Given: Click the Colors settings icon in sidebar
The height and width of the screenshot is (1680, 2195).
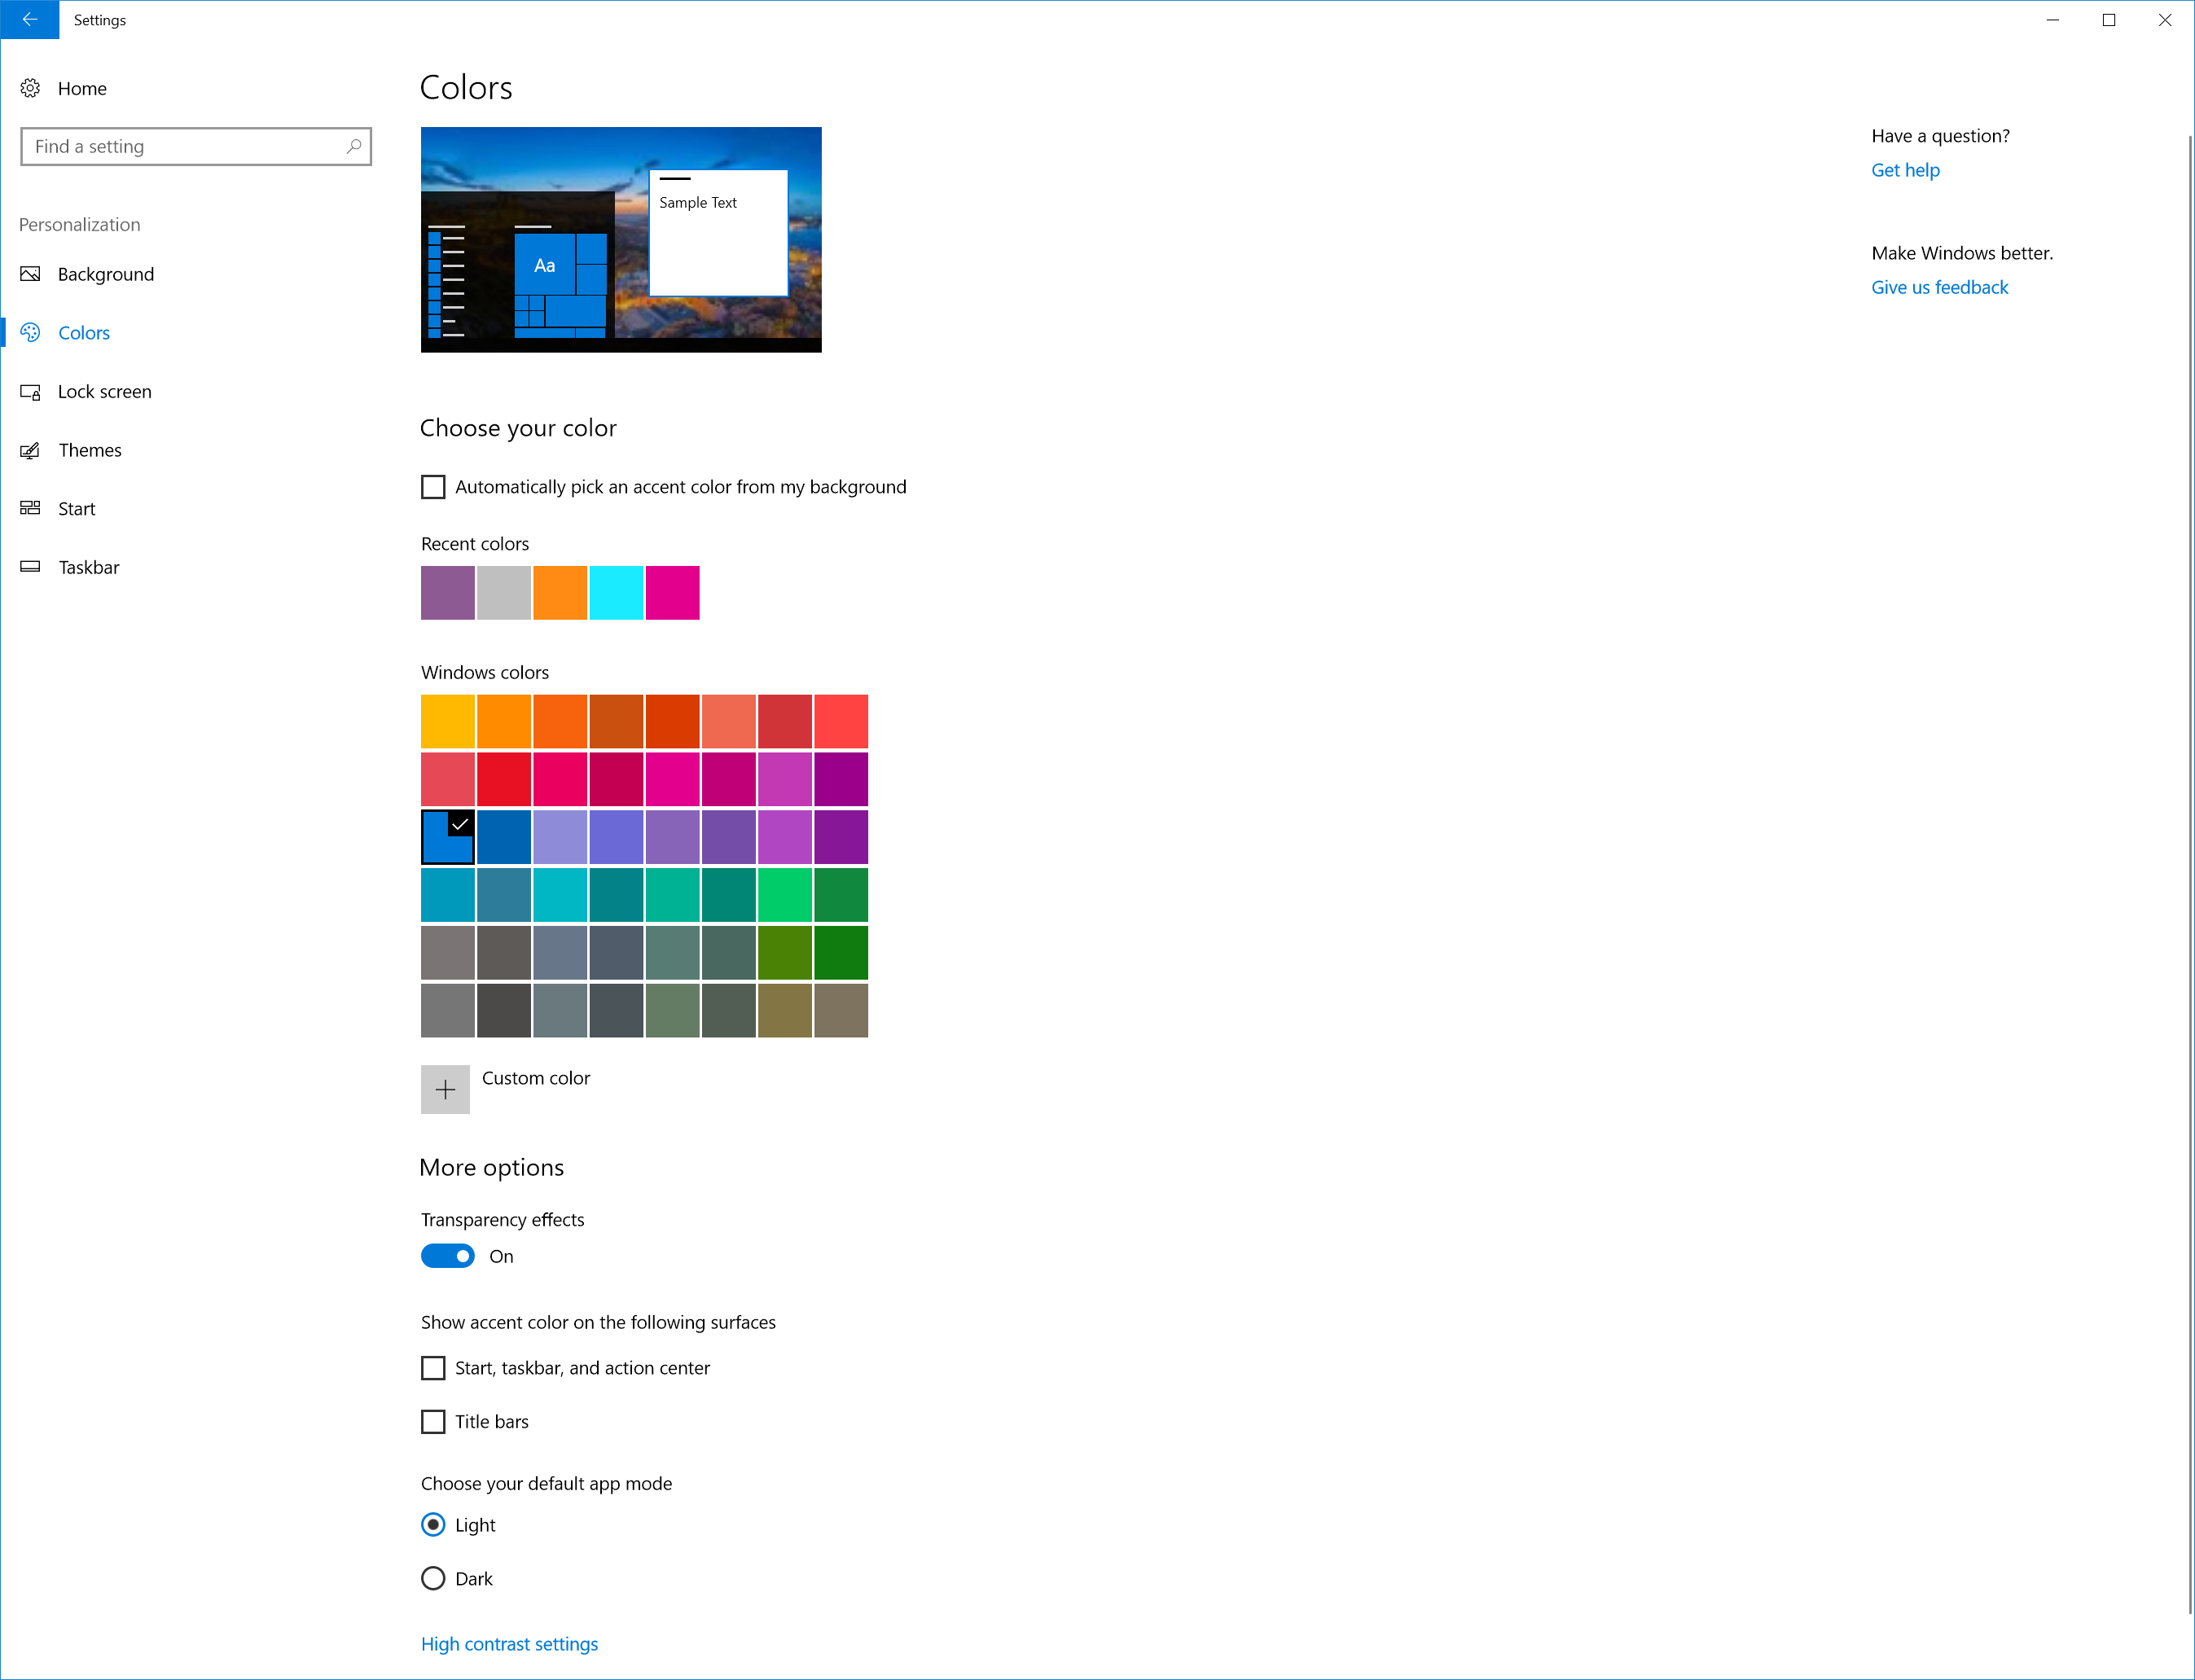Looking at the screenshot, I should point(30,331).
